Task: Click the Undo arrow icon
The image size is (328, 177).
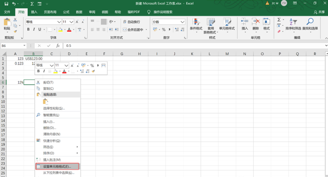Action: pyautogui.click(x=14, y=4)
